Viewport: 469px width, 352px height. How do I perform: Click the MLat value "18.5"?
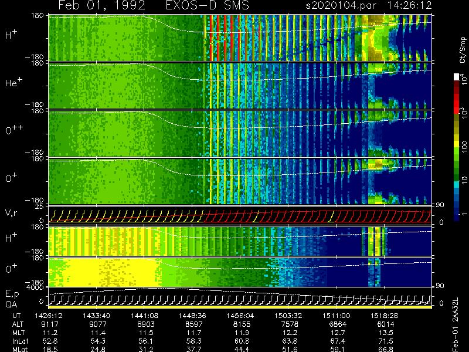tap(50, 349)
